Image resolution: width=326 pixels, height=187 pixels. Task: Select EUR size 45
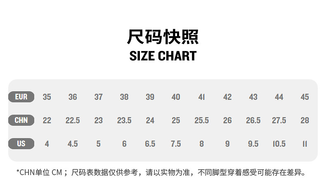click(x=305, y=97)
